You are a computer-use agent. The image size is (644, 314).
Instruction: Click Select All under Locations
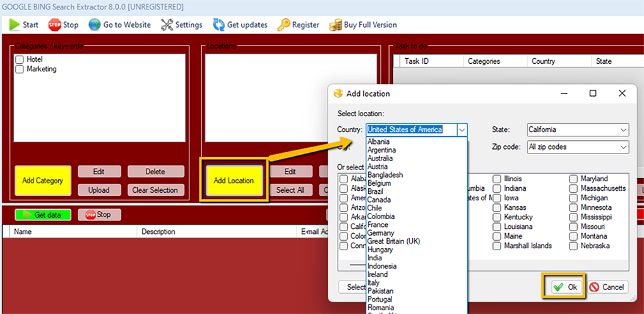(x=291, y=190)
